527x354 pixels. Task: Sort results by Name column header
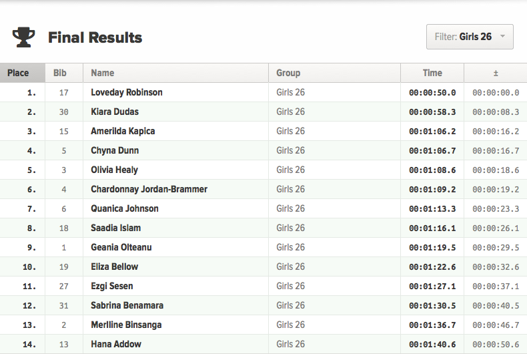[103, 73]
